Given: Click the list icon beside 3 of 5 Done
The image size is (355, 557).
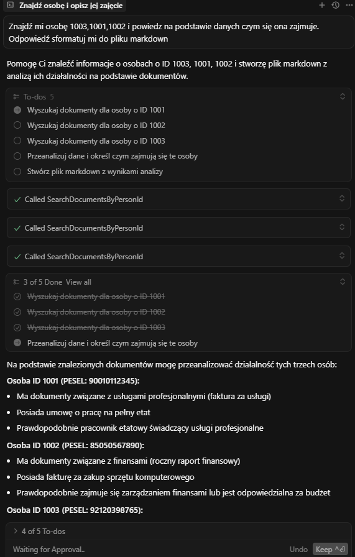Looking at the screenshot, I should click(16, 282).
